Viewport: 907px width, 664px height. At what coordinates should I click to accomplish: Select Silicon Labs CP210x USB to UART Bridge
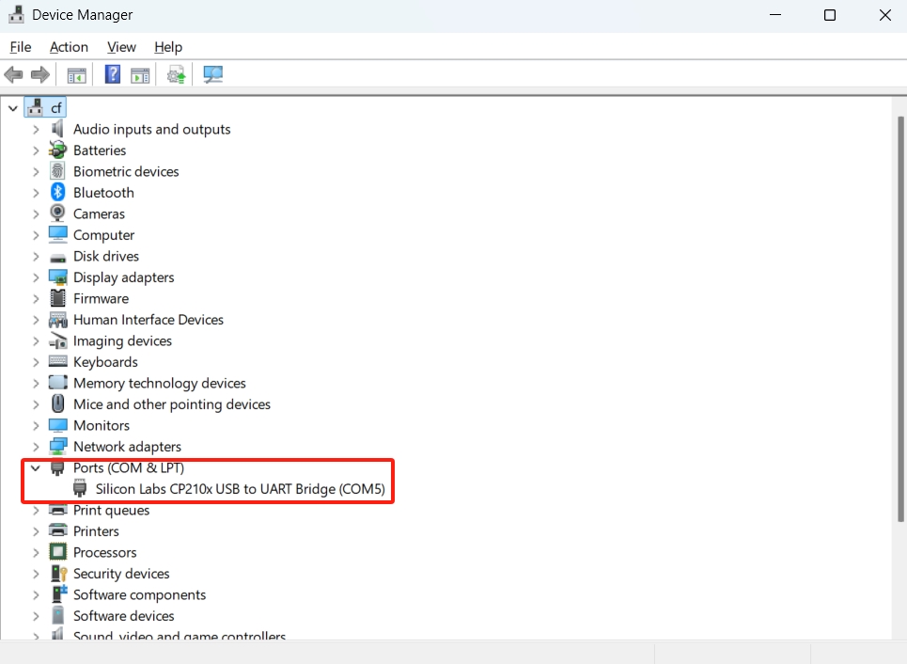point(240,489)
